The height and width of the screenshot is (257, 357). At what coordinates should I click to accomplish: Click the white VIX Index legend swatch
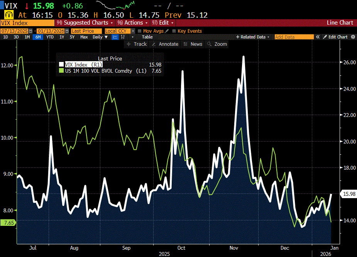pyautogui.click(x=61, y=65)
